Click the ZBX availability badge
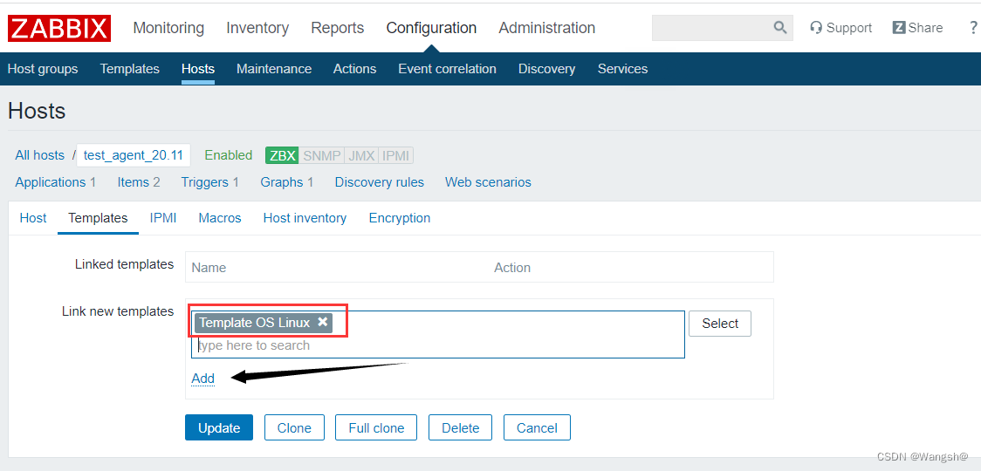Screen dimensions: 981x471 point(282,156)
